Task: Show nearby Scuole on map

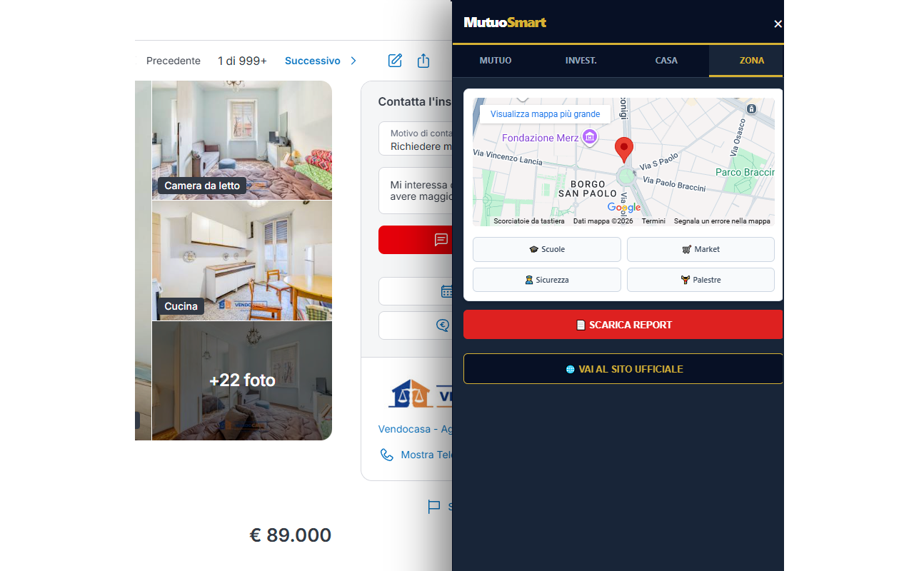Action: click(547, 249)
